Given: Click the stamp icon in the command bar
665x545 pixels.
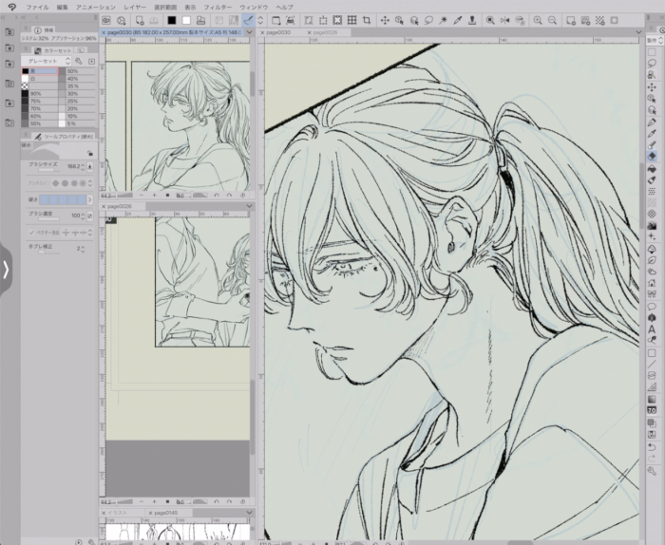Looking at the screenshot, I should (x=472, y=20).
